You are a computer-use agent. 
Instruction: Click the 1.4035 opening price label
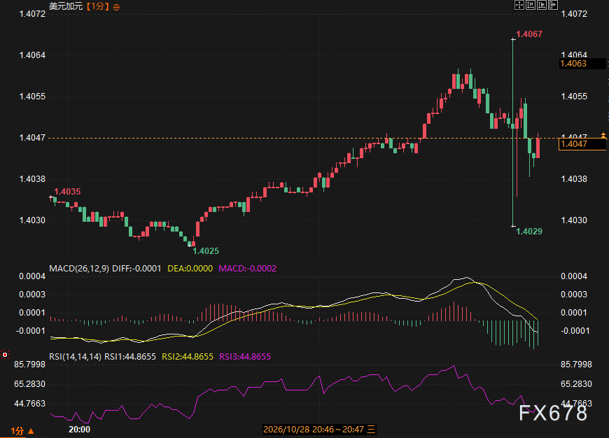click(68, 192)
